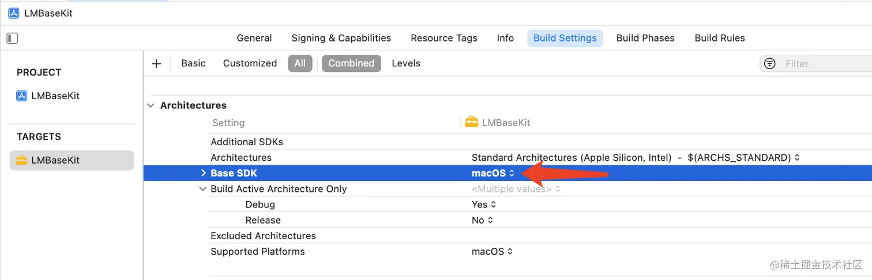
Task: Open the Release No value dropdown
Action: [x=482, y=220]
